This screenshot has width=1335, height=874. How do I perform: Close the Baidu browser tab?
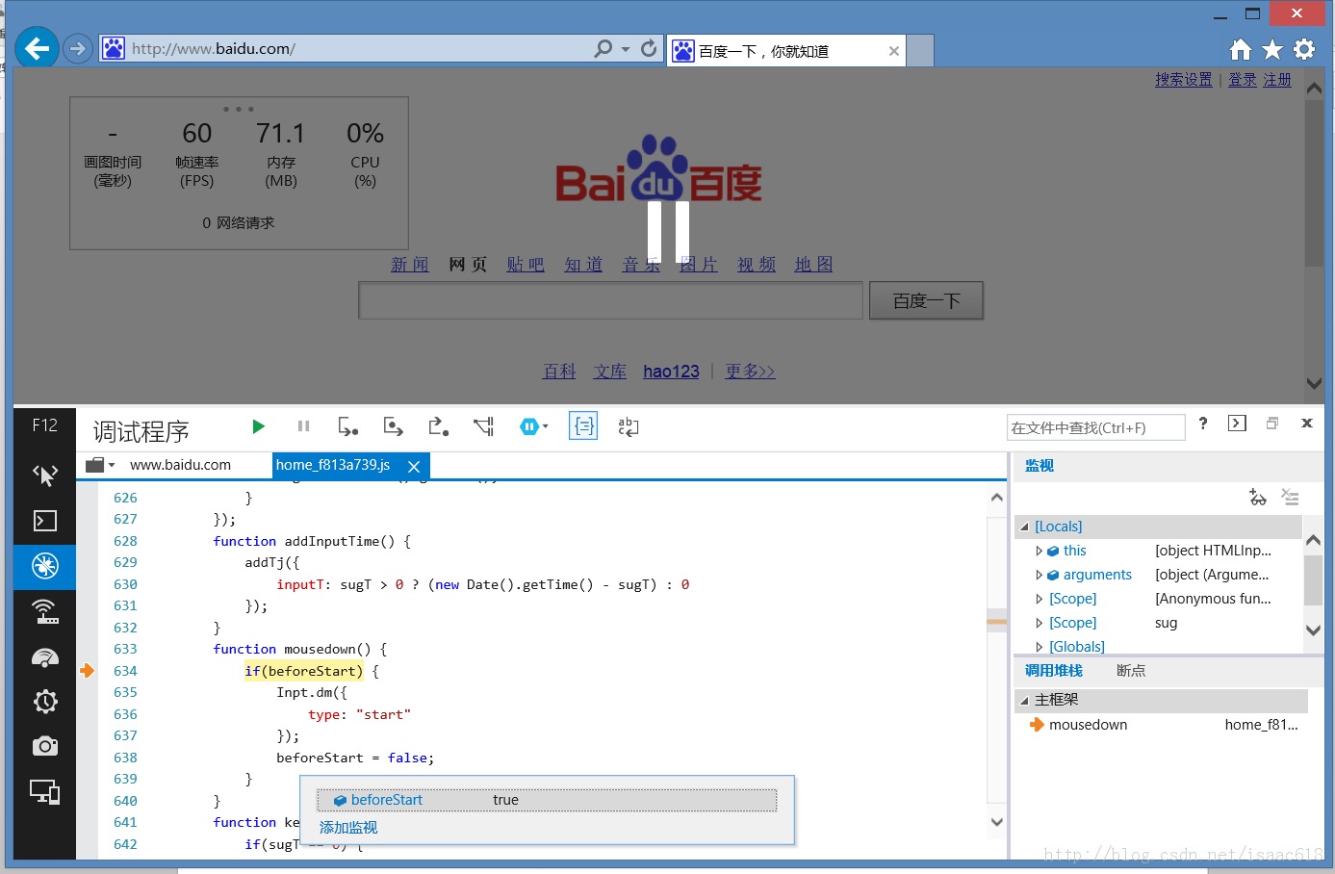click(894, 51)
